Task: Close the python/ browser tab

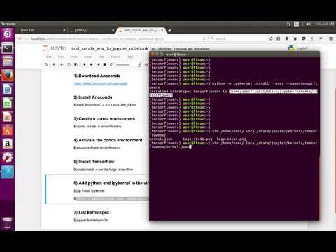Action: point(113,30)
